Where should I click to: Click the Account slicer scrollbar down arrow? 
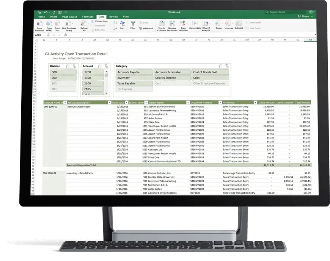[106, 93]
